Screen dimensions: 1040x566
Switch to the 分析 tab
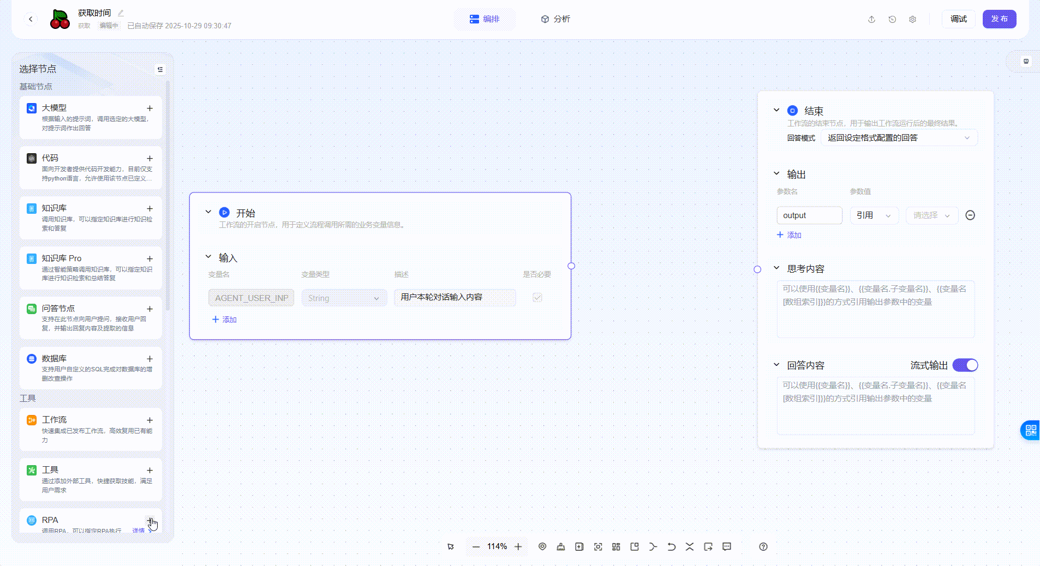(x=555, y=19)
